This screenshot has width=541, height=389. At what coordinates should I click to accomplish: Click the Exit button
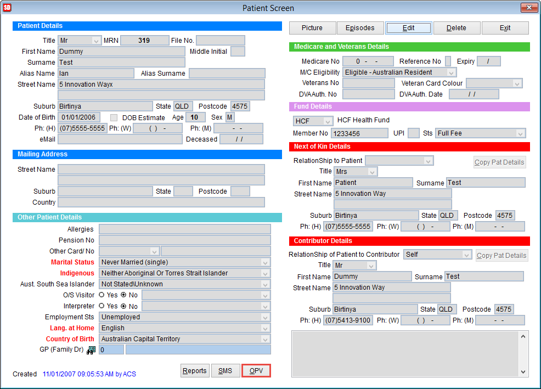point(505,28)
